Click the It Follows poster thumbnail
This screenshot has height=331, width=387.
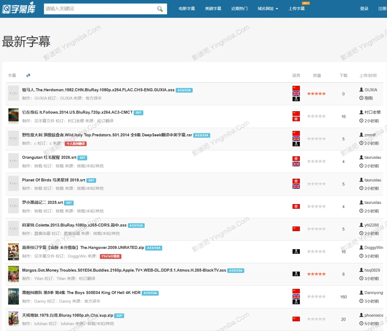click(13, 116)
